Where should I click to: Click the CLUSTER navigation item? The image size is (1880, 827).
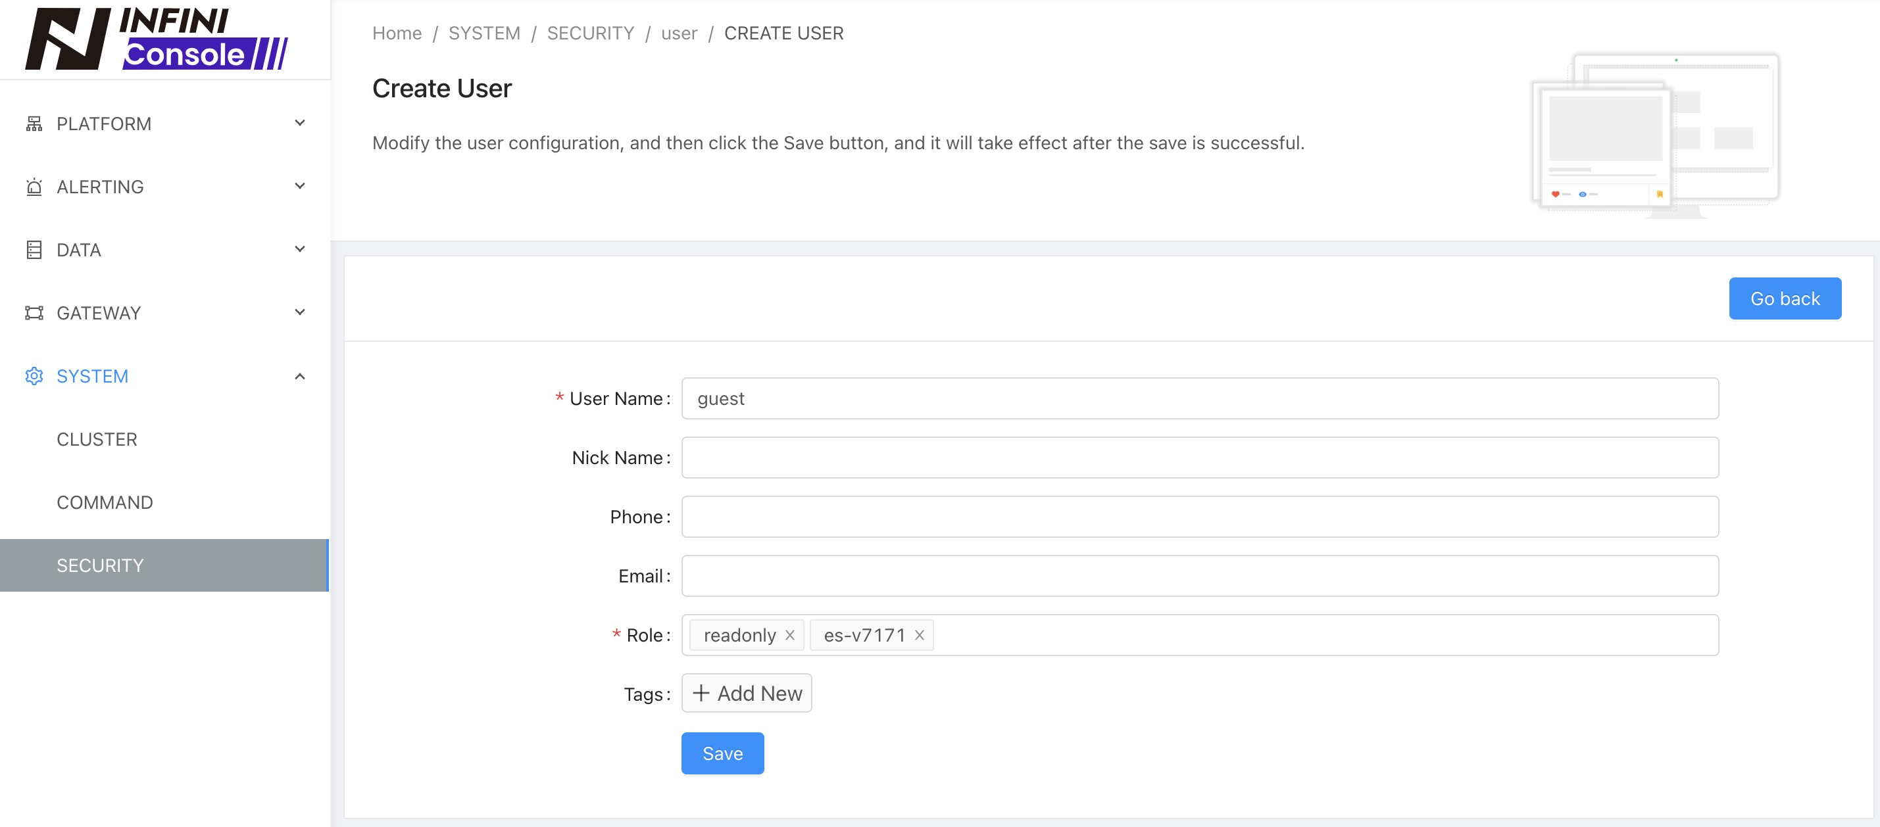(x=97, y=438)
